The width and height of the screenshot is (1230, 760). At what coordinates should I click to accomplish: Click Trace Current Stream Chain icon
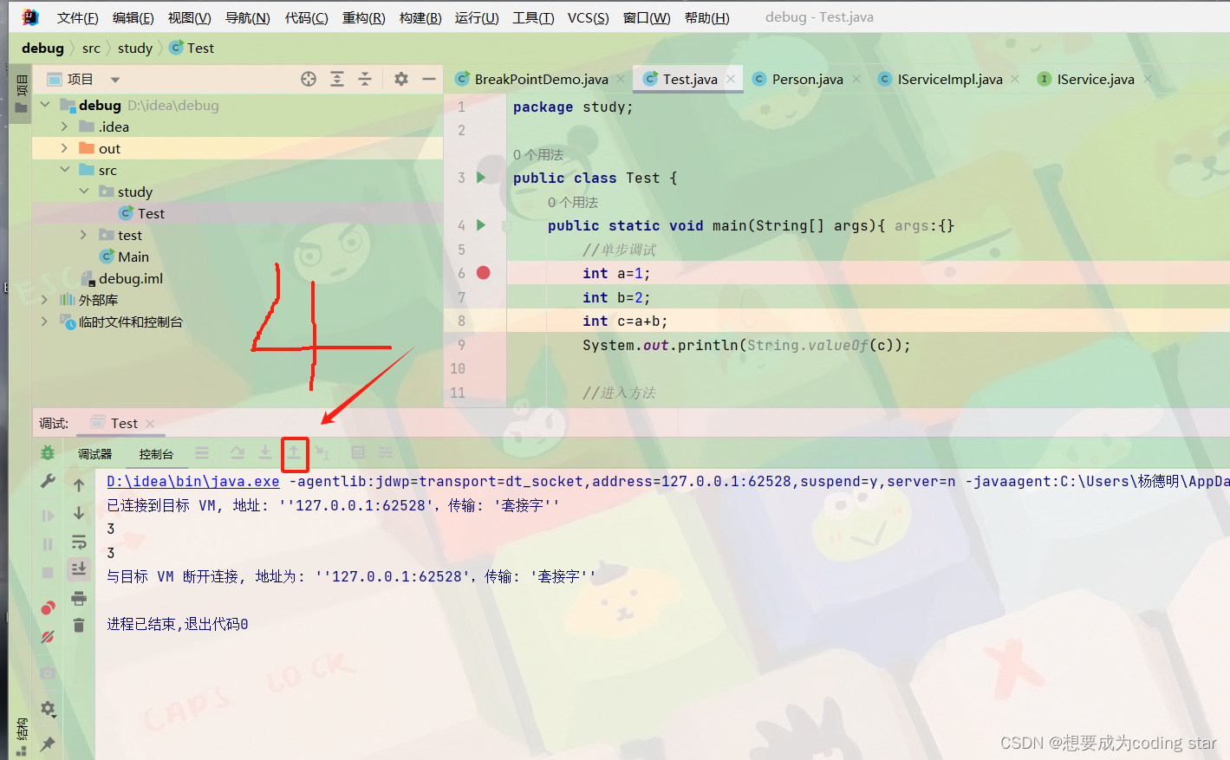386,452
